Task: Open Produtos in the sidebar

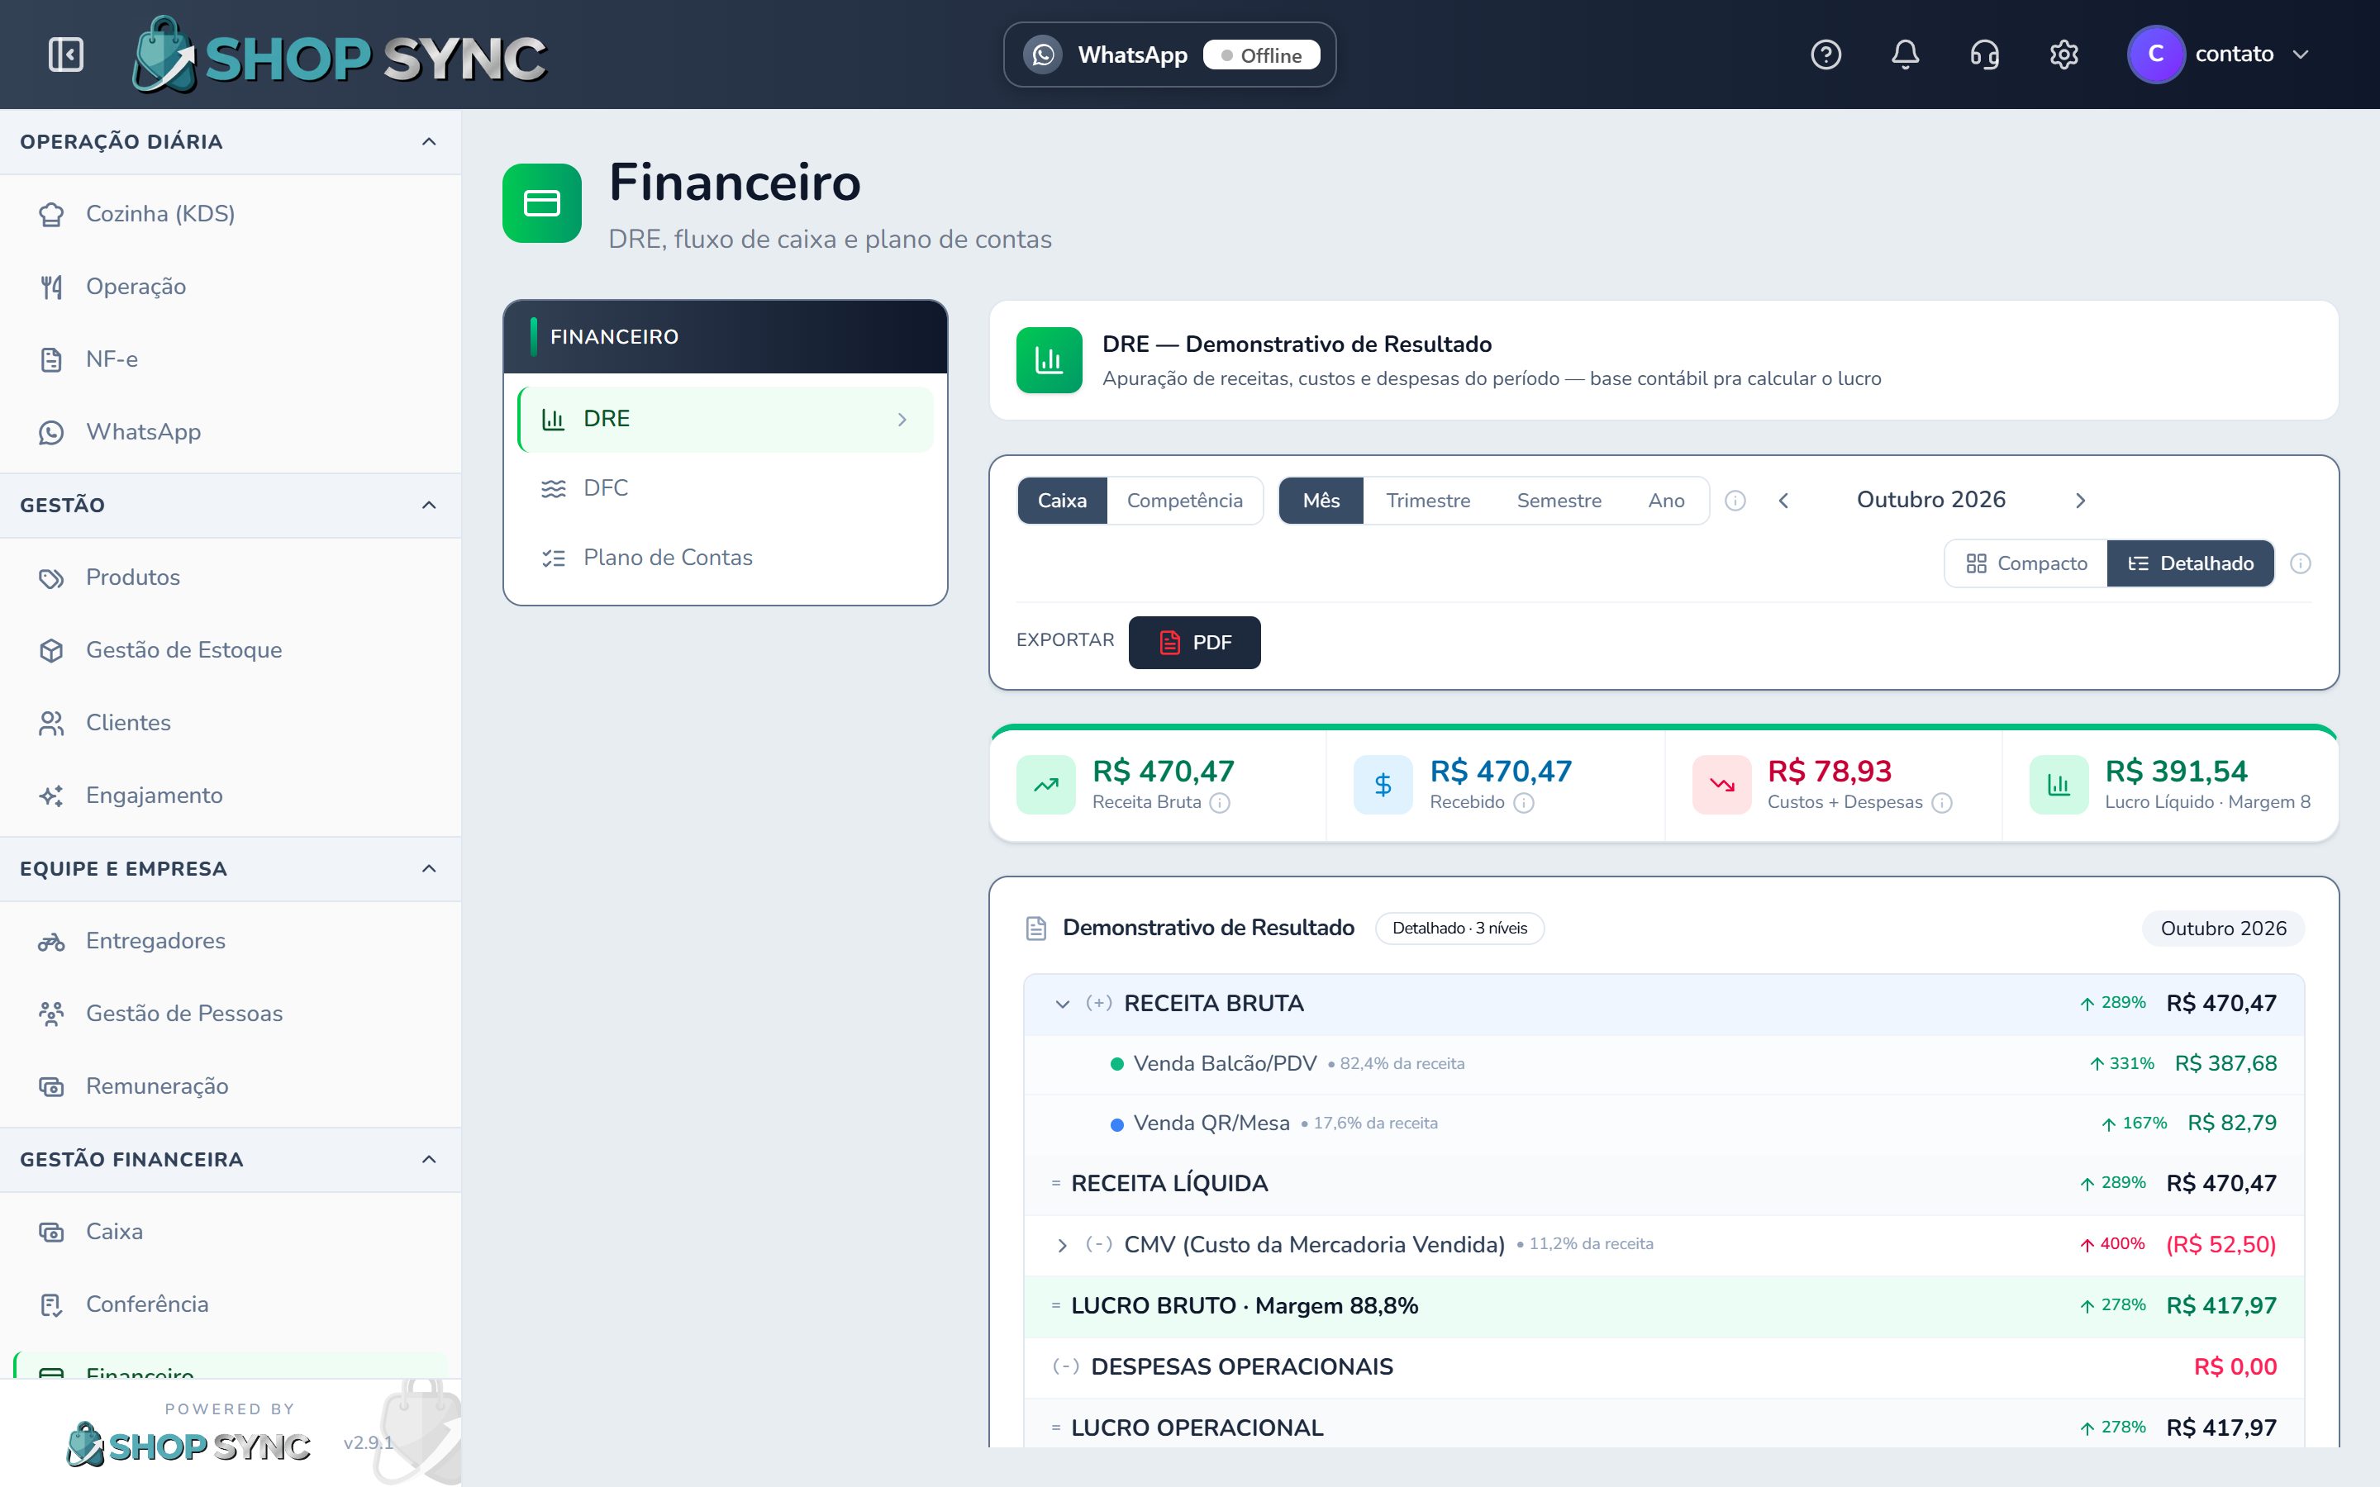Action: [x=230, y=577]
